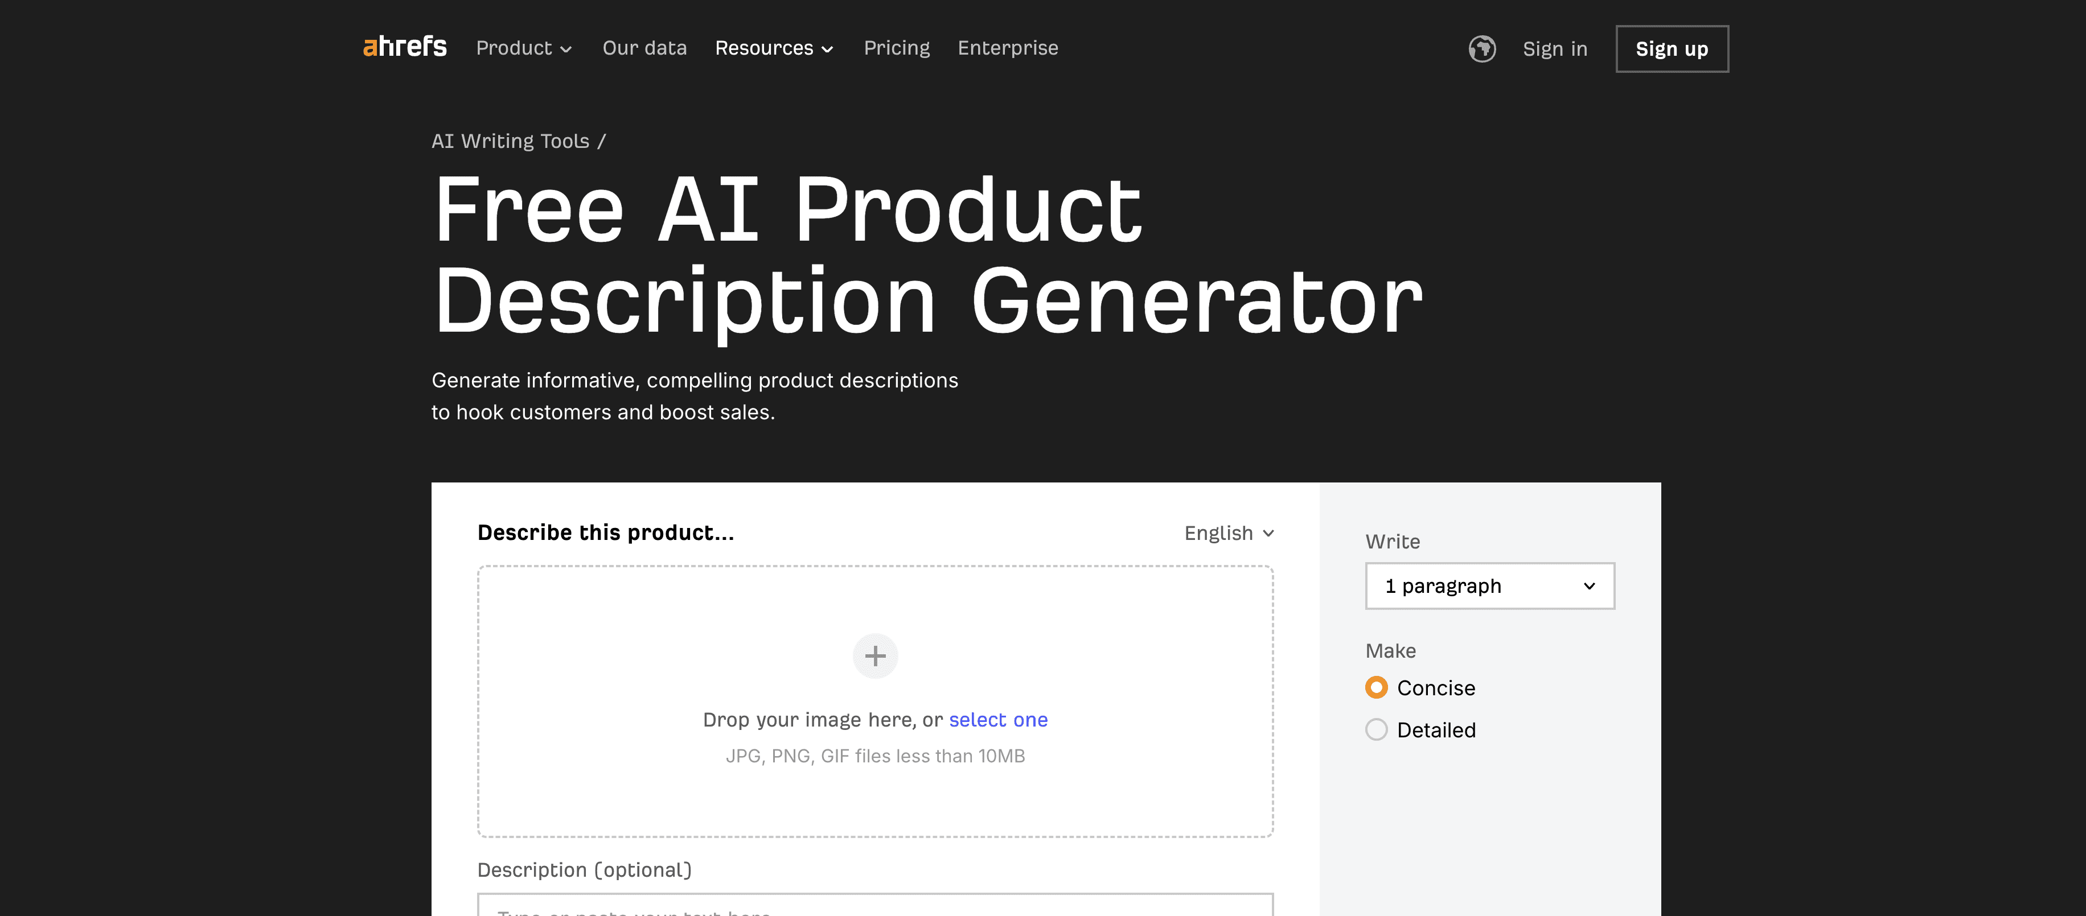Image resolution: width=2086 pixels, height=916 pixels.
Task: Click the chevron next to Product
Action: (567, 48)
